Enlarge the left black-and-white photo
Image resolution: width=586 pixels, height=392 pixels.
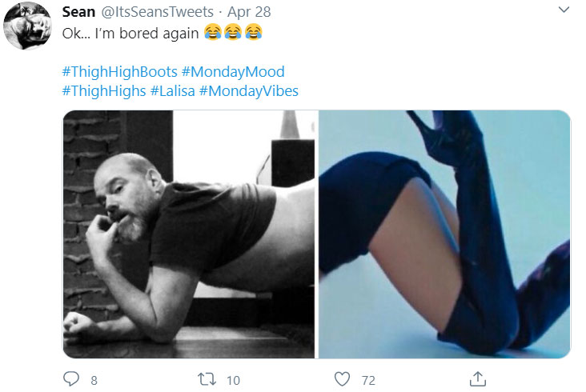tap(190, 234)
